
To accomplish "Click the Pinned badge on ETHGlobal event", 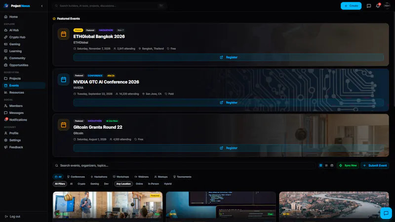I will [x=78, y=30].
